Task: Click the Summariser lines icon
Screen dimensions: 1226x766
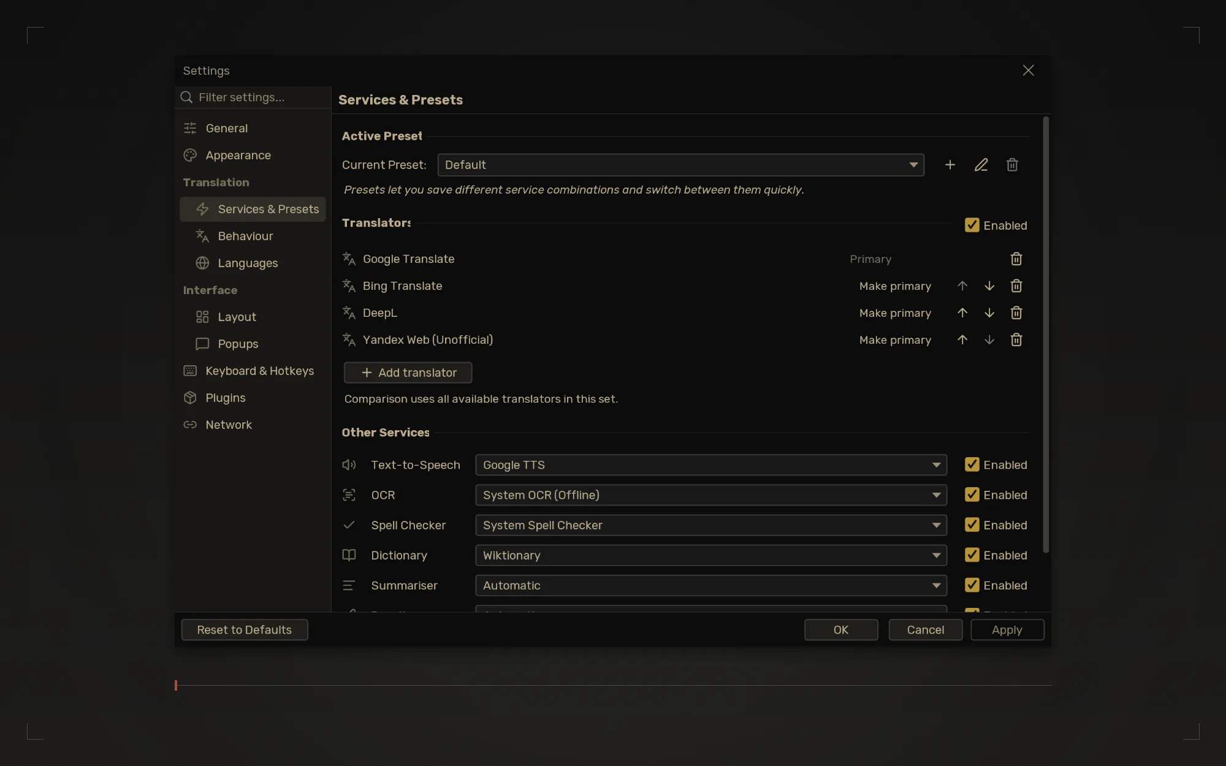Action: coord(349,586)
